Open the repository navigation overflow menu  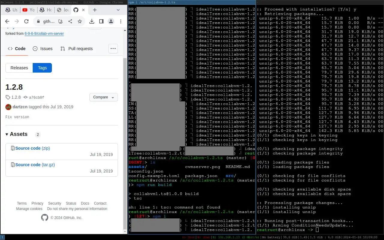point(113,49)
